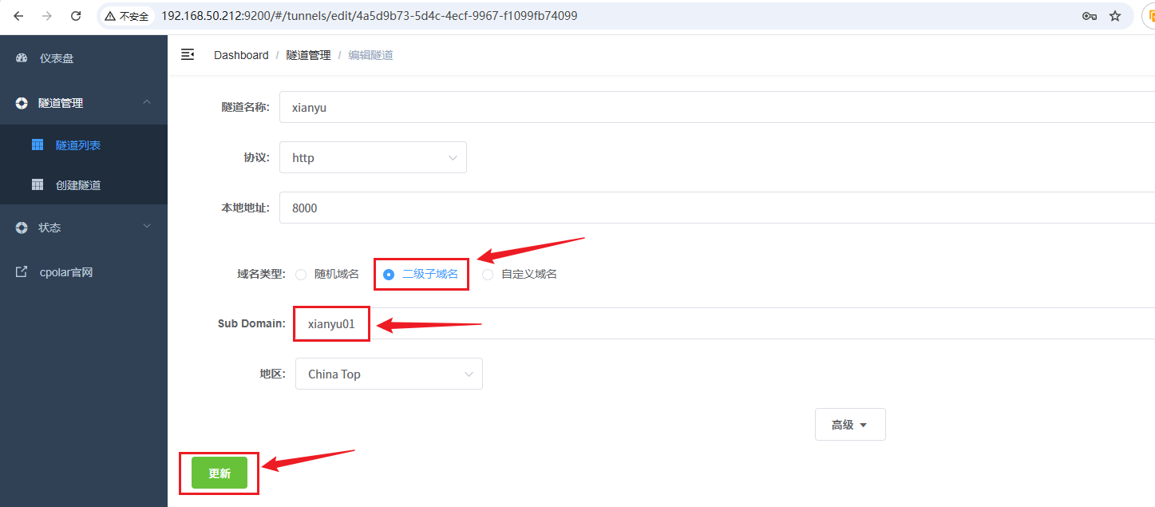The height and width of the screenshot is (507, 1155).
Task: Open cpolar官网 link in the sidebar
Action: click(84, 272)
